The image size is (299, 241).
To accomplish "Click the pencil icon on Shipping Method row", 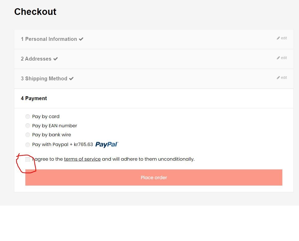I will (278, 78).
